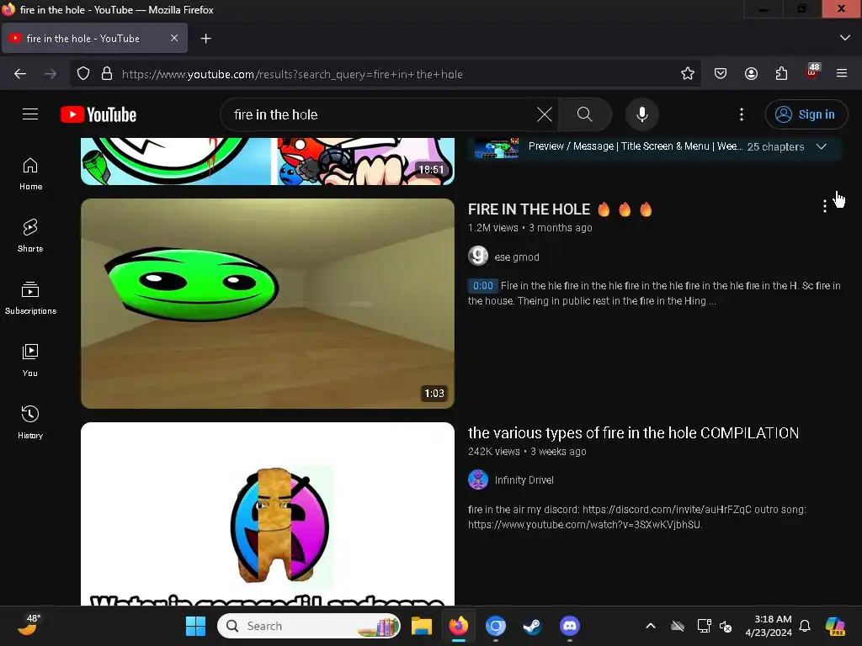This screenshot has width=862, height=646.
Task: Click the Infinity Drivel channel avatar
Action: pos(478,479)
